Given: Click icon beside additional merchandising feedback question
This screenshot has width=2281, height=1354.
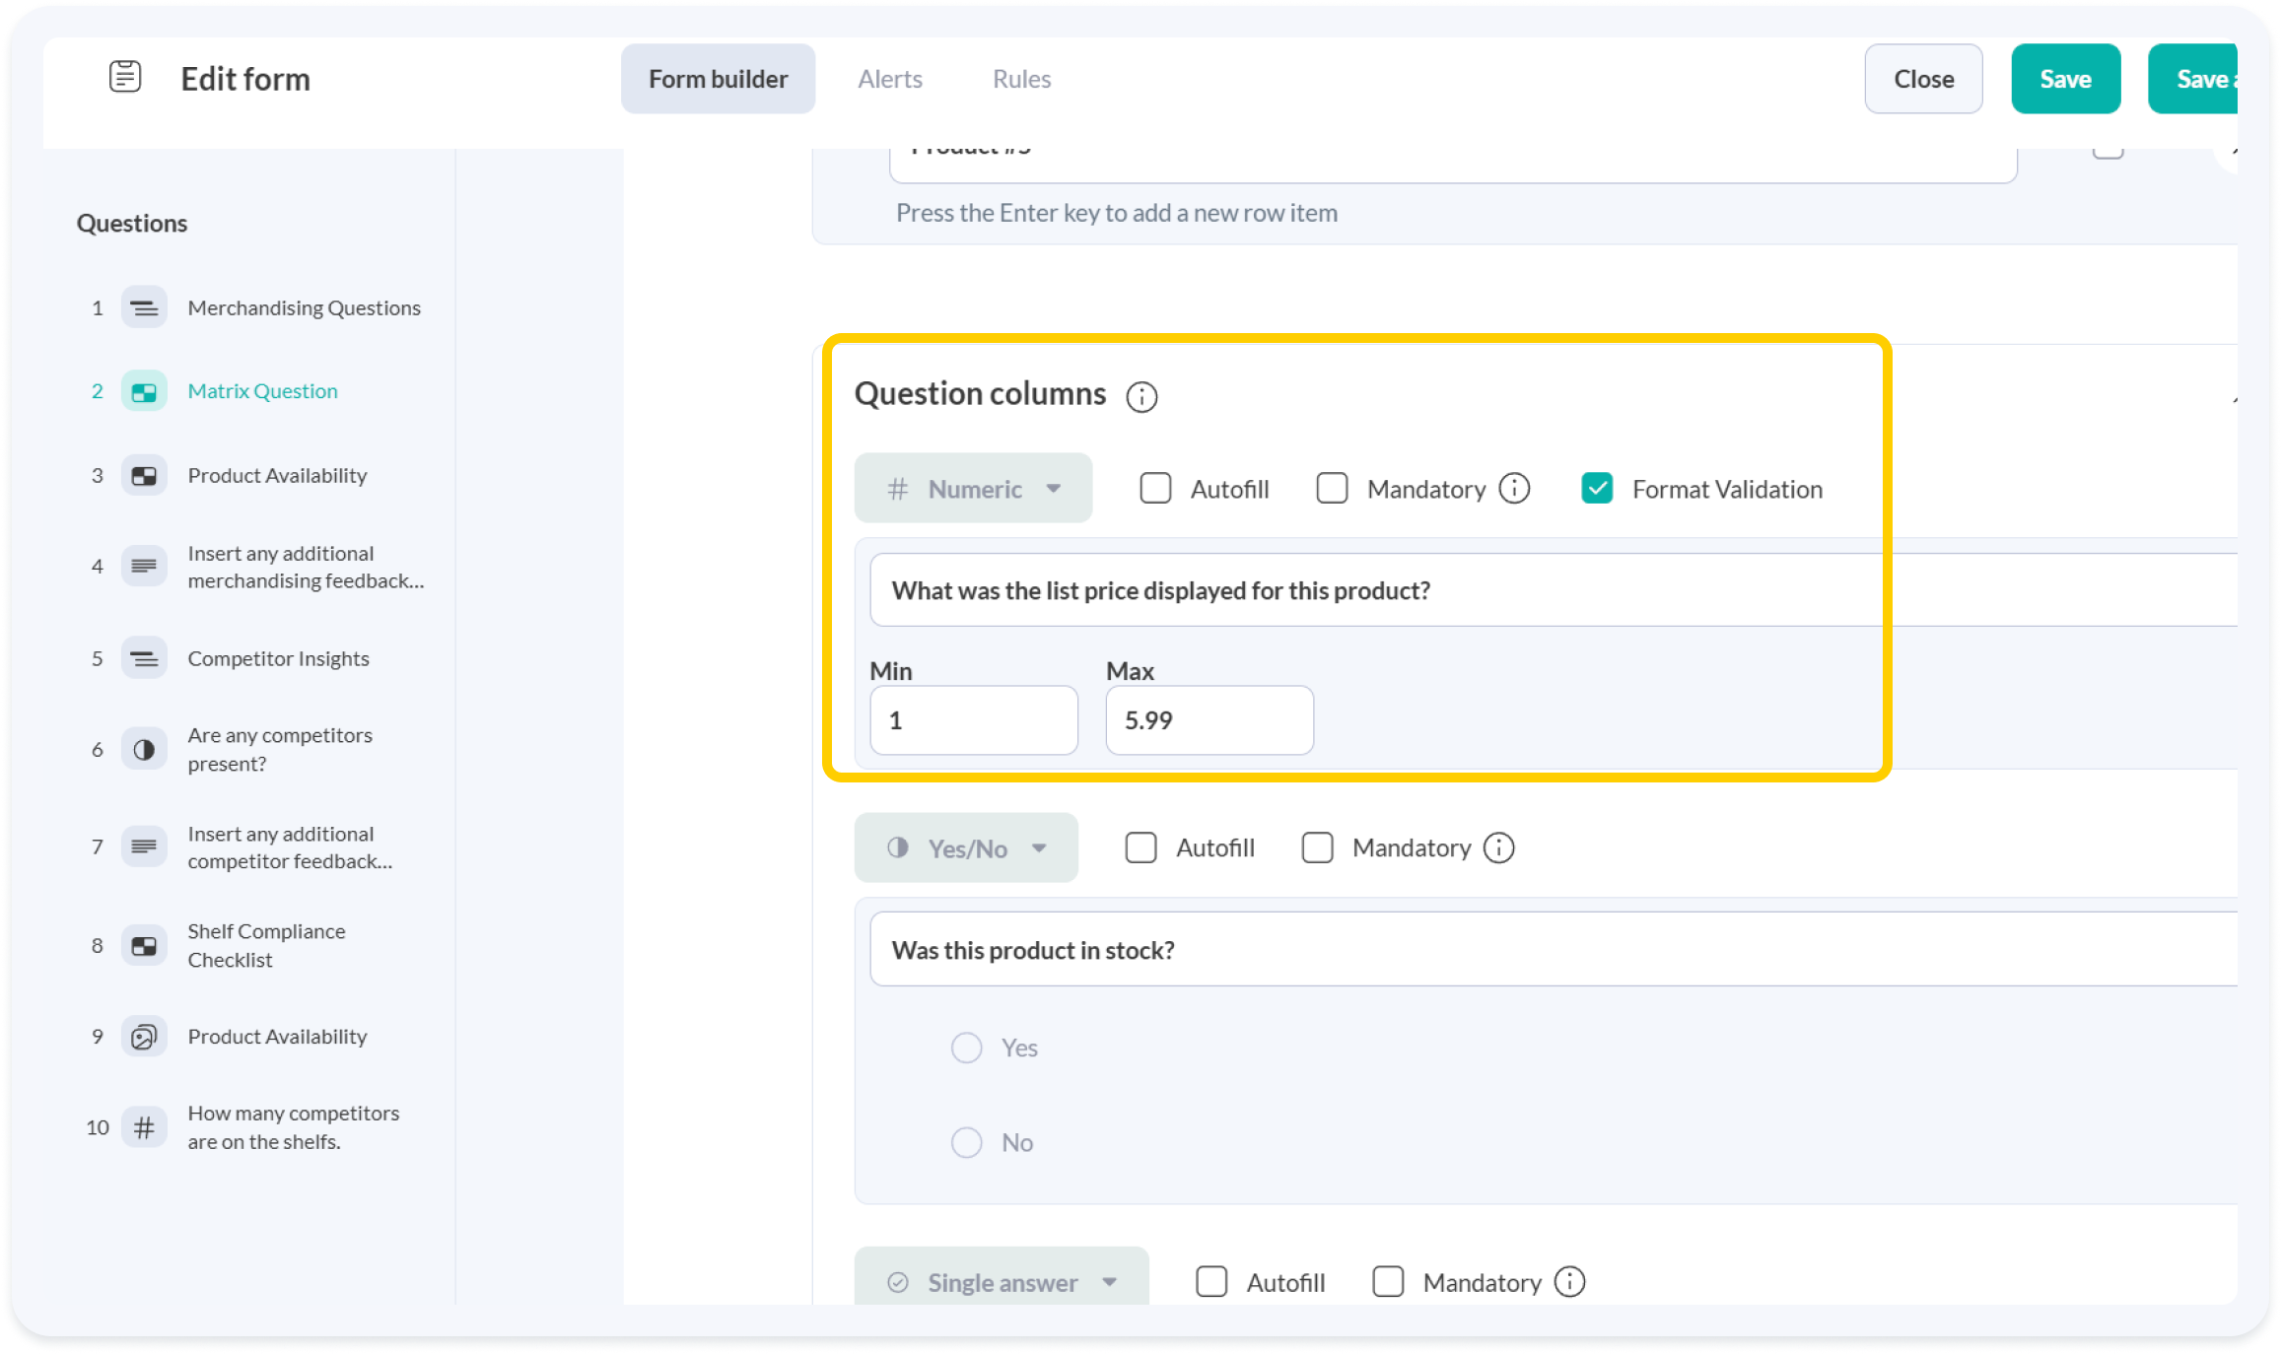Looking at the screenshot, I should [144, 566].
